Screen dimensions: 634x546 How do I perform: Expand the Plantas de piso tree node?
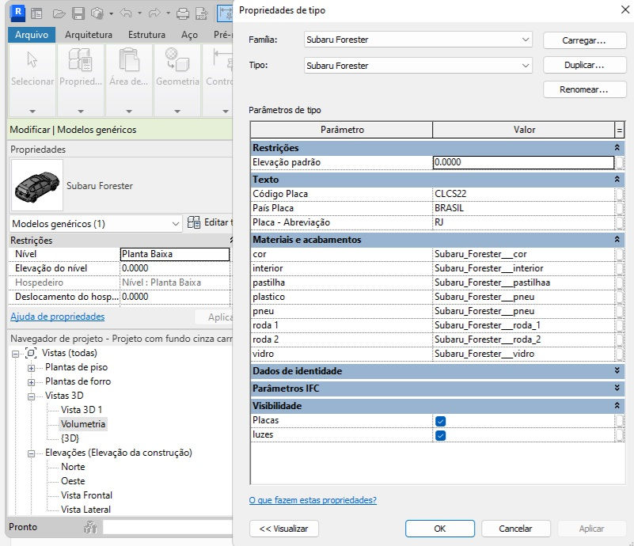tap(31, 368)
